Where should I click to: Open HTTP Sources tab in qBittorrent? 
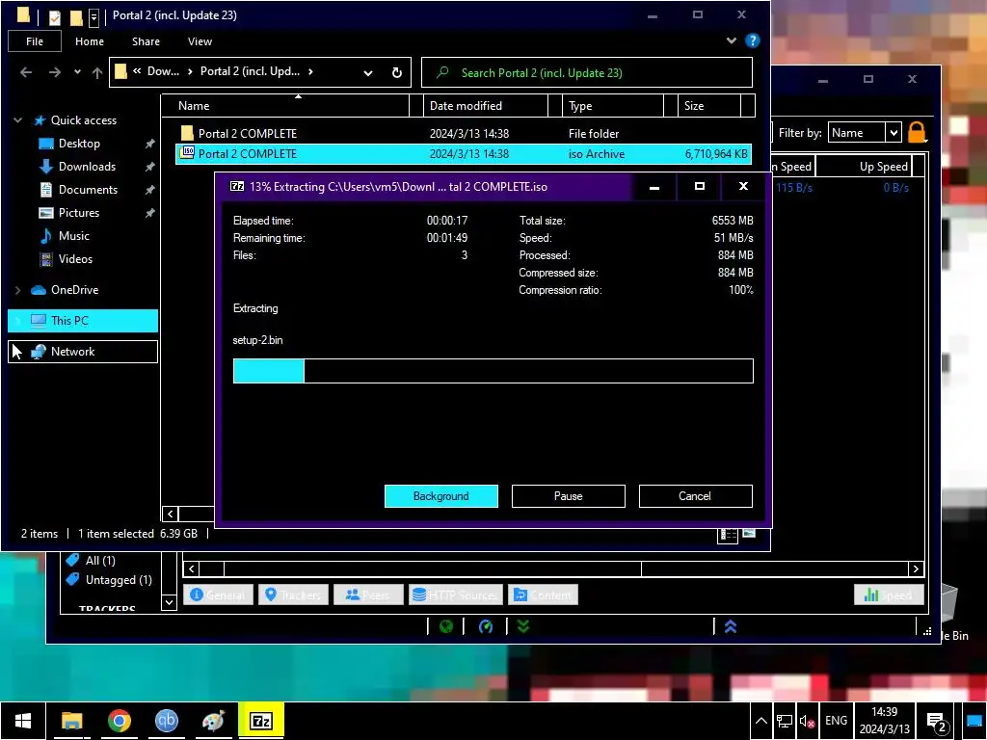point(455,595)
